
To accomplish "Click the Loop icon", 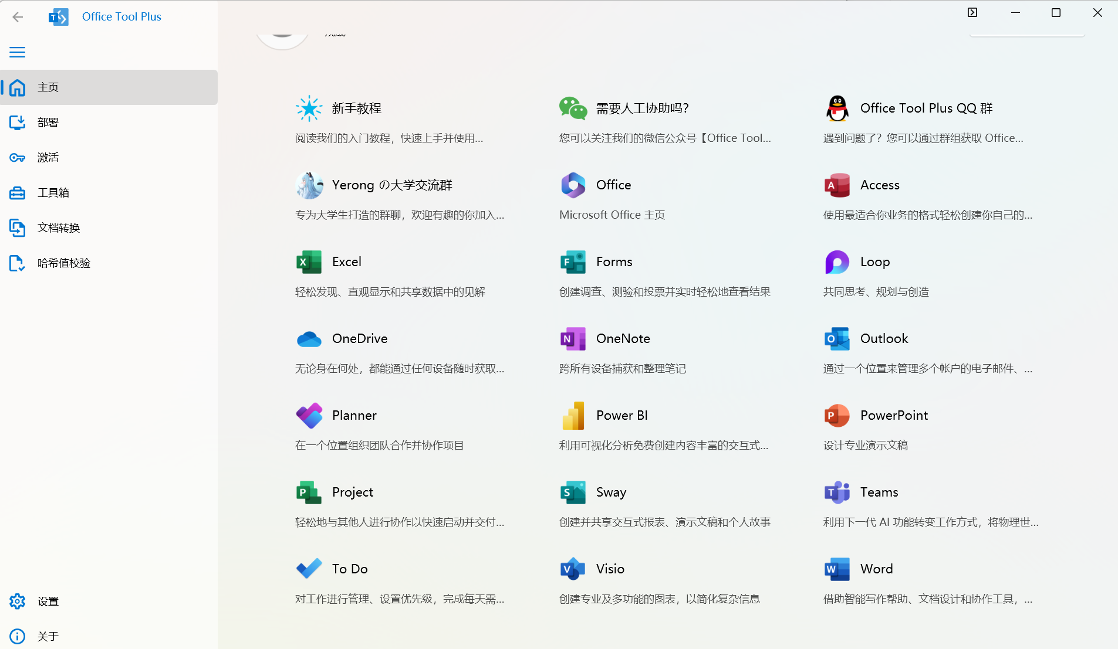I will (x=837, y=262).
